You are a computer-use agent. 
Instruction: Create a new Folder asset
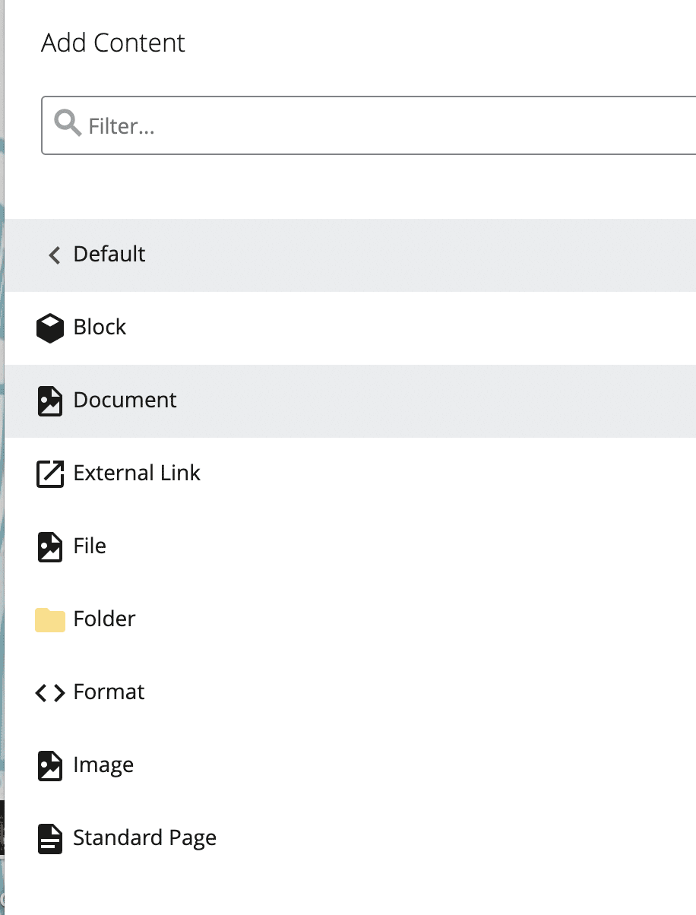[x=104, y=619]
